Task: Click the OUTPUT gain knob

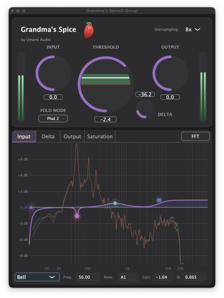Action: (x=170, y=73)
